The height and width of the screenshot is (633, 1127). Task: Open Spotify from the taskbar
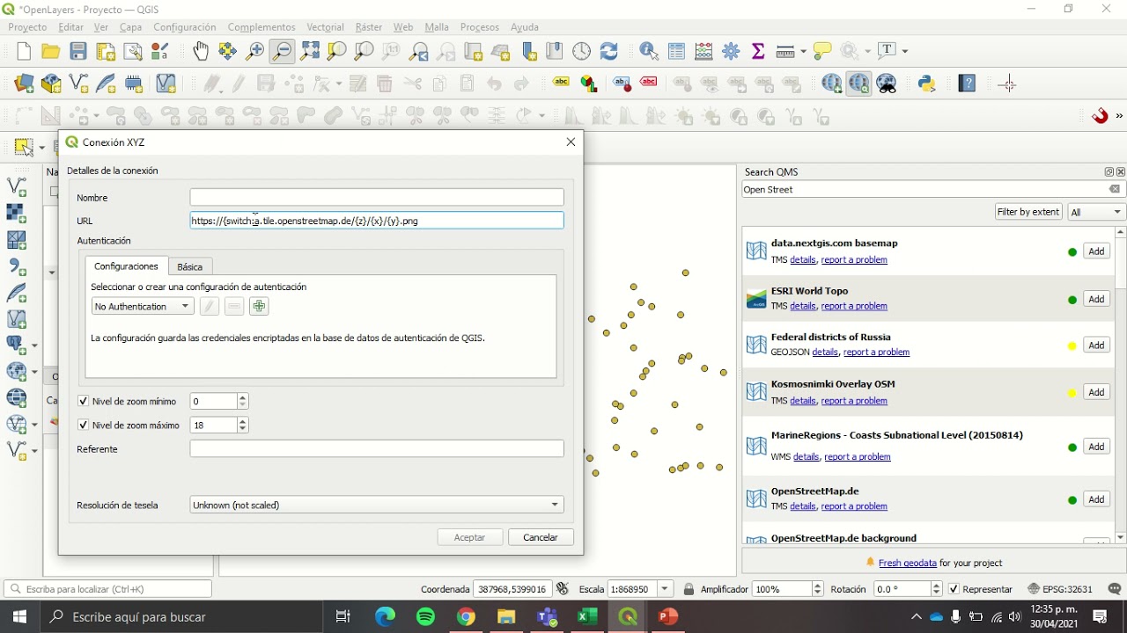[x=425, y=616]
